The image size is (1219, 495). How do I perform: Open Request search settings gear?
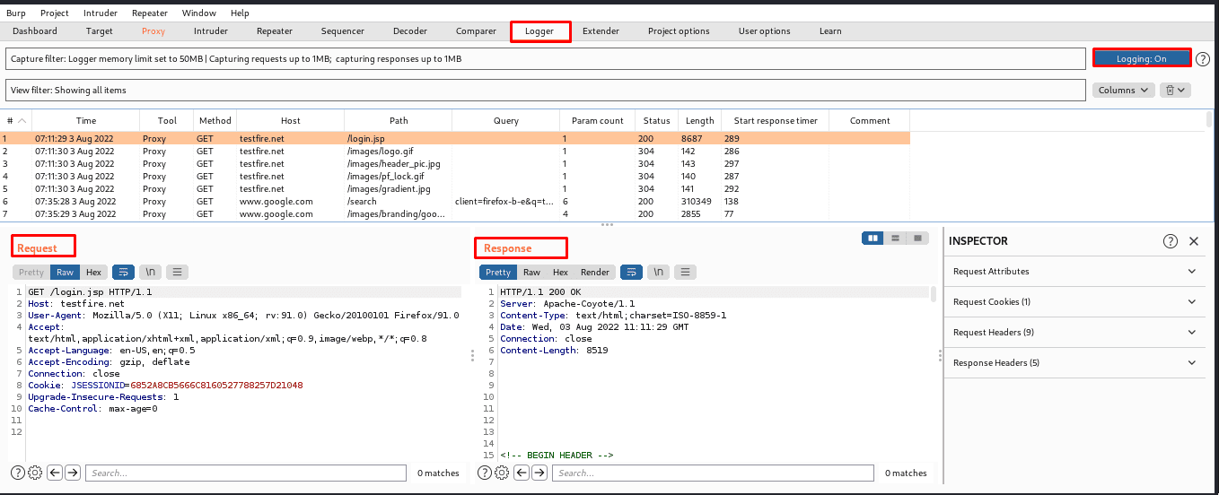(x=35, y=473)
